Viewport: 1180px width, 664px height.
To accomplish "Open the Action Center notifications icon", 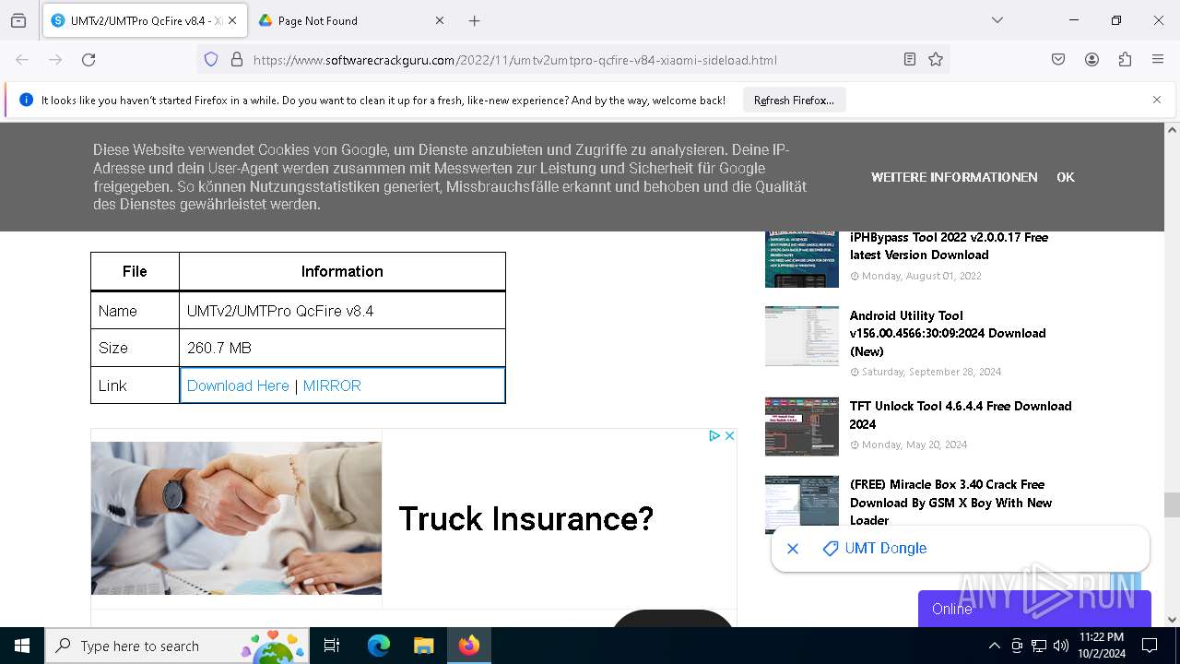I will click(1150, 646).
